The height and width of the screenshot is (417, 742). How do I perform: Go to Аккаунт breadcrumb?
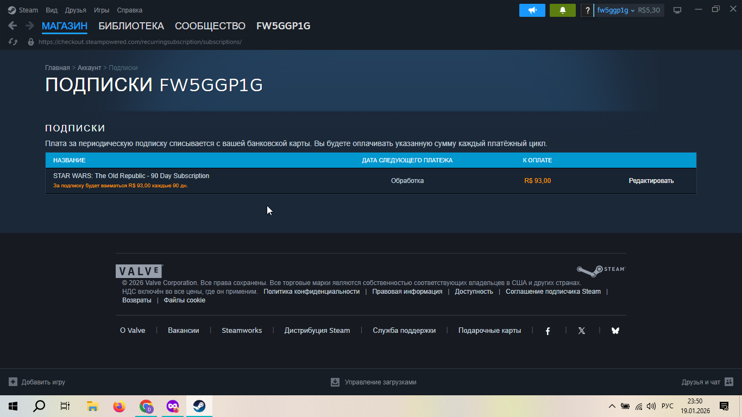(x=90, y=68)
